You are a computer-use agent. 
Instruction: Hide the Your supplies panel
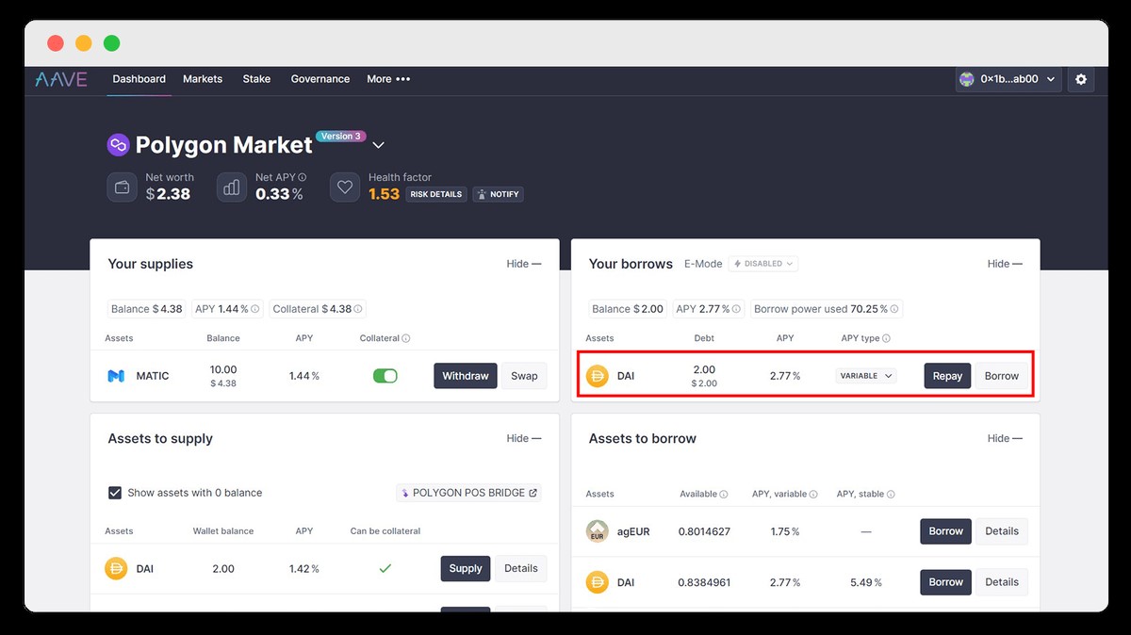[523, 264]
